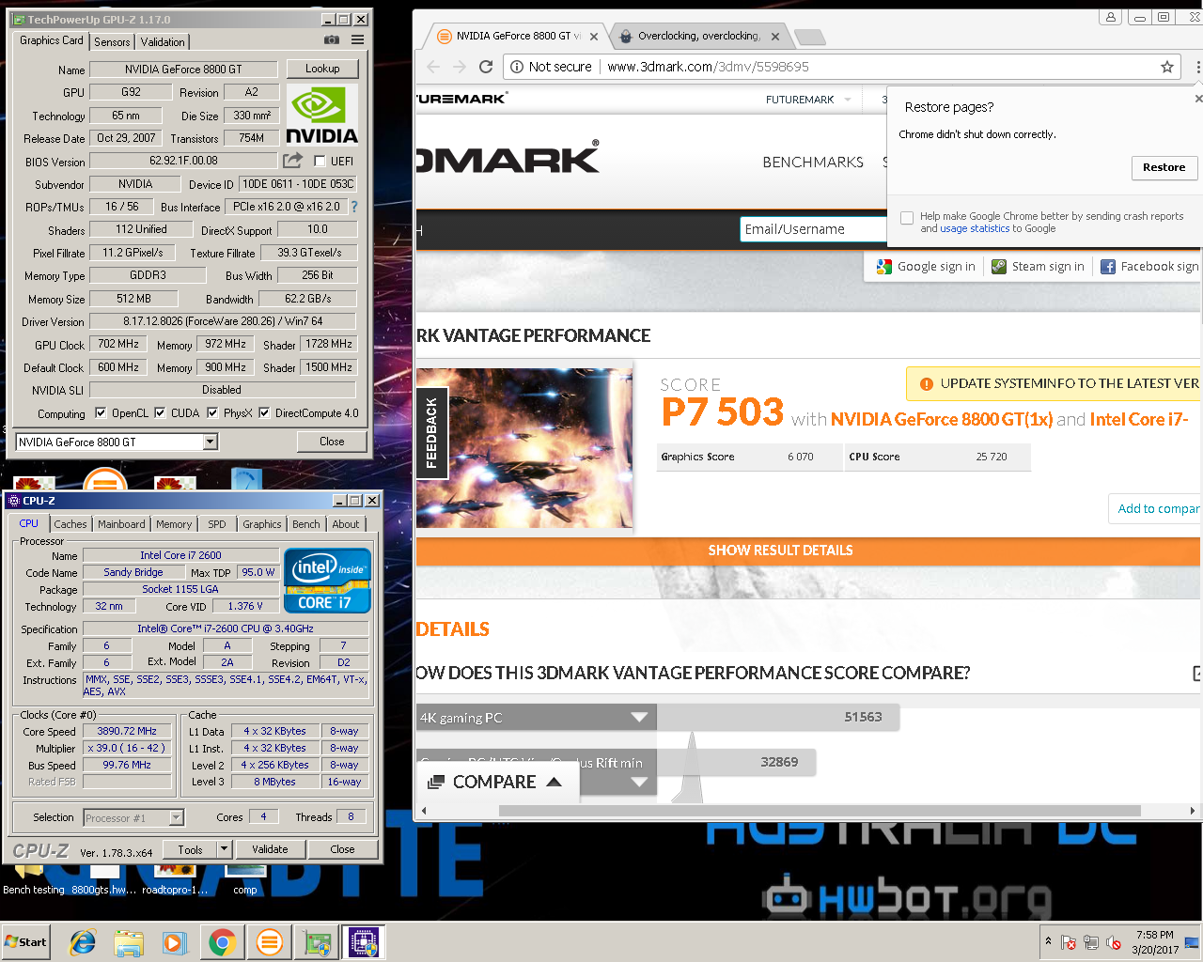Switch to GPU-Z Validation tab
The height and width of the screenshot is (962, 1203).
click(x=163, y=42)
